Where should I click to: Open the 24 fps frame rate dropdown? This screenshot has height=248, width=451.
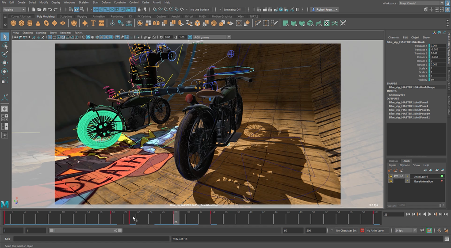coord(405,230)
